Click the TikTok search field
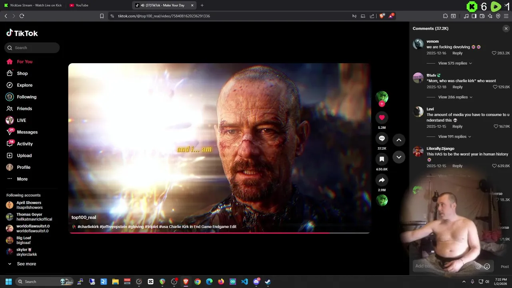 pyautogui.click(x=32, y=48)
